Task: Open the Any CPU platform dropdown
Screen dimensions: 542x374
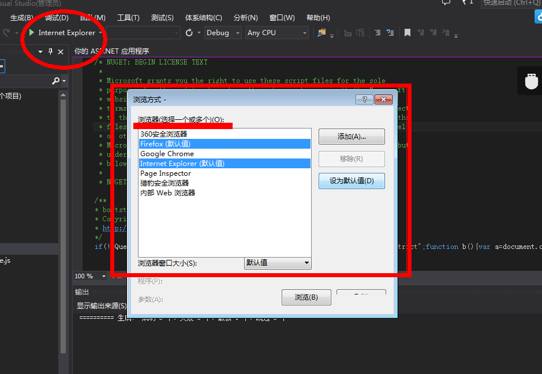Action: (277, 33)
